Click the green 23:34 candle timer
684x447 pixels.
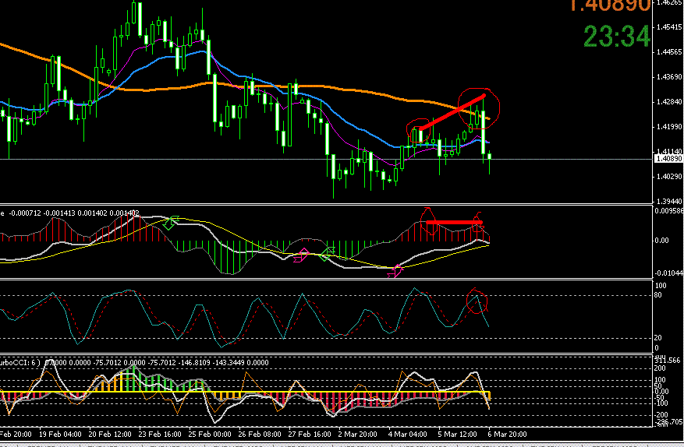click(616, 36)
